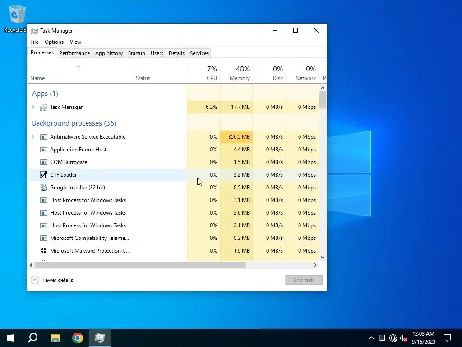The width and height of the screenshot is (462, 347).
Task: Expand the Task Manager app row
Action: (x=33, y=107)
